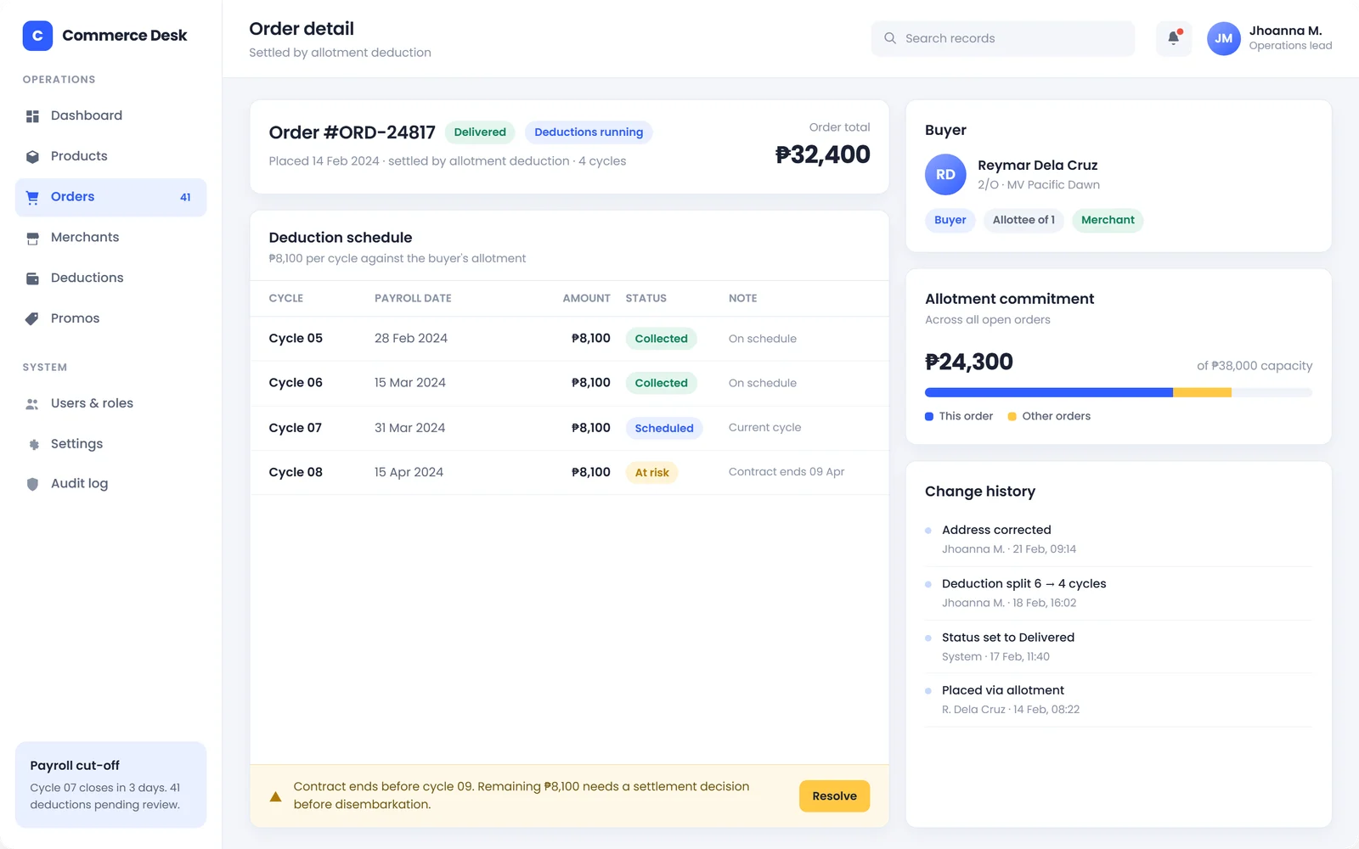
Task: Click the JM user avatar
Action: (1223, 38)
